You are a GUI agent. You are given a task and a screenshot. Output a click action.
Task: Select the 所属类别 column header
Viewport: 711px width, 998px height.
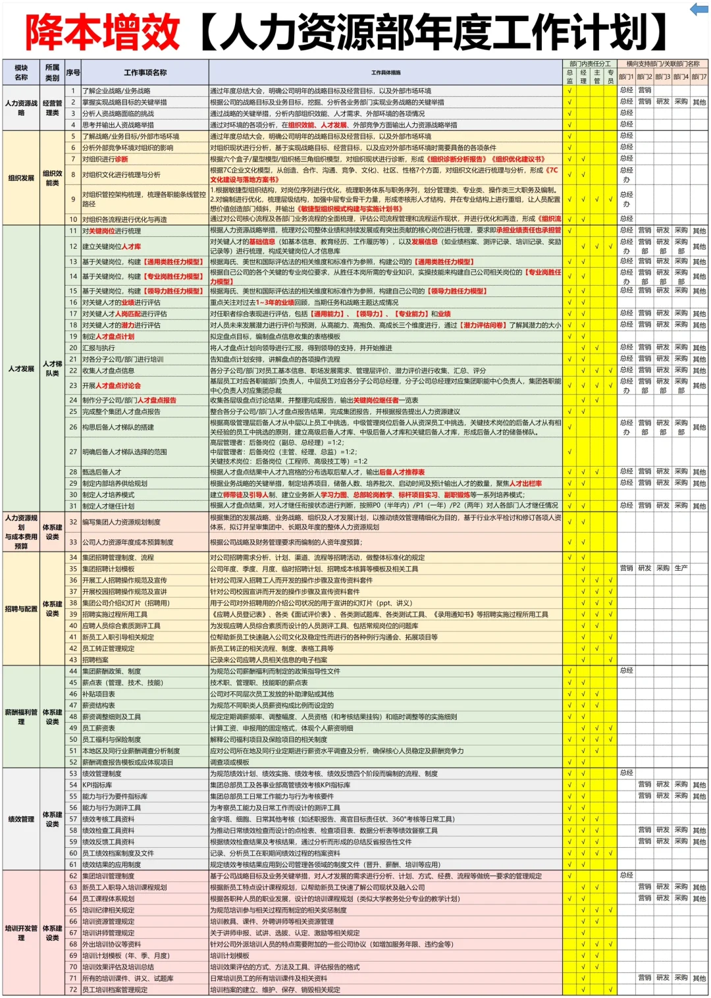(x=53, y=72)
